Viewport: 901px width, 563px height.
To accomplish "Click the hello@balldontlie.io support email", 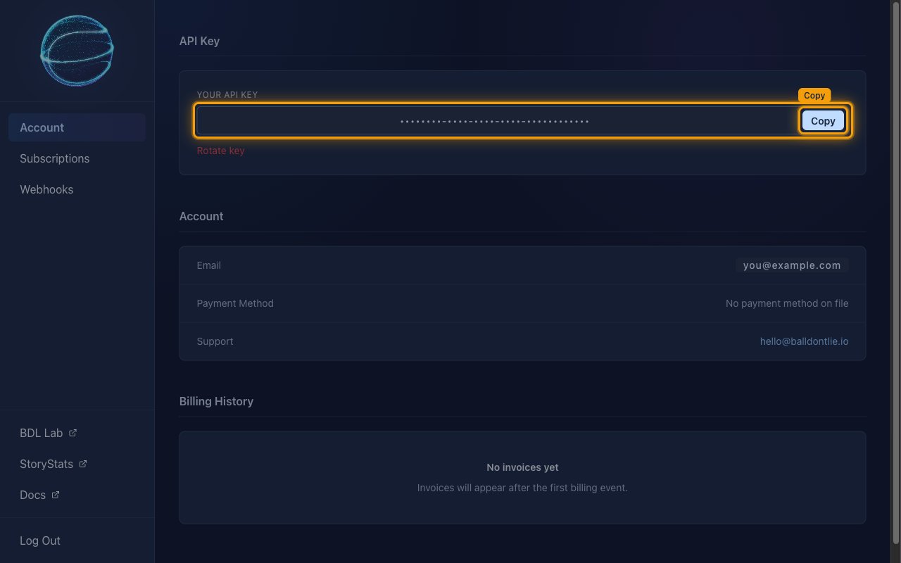I will (x=804, y=341).
